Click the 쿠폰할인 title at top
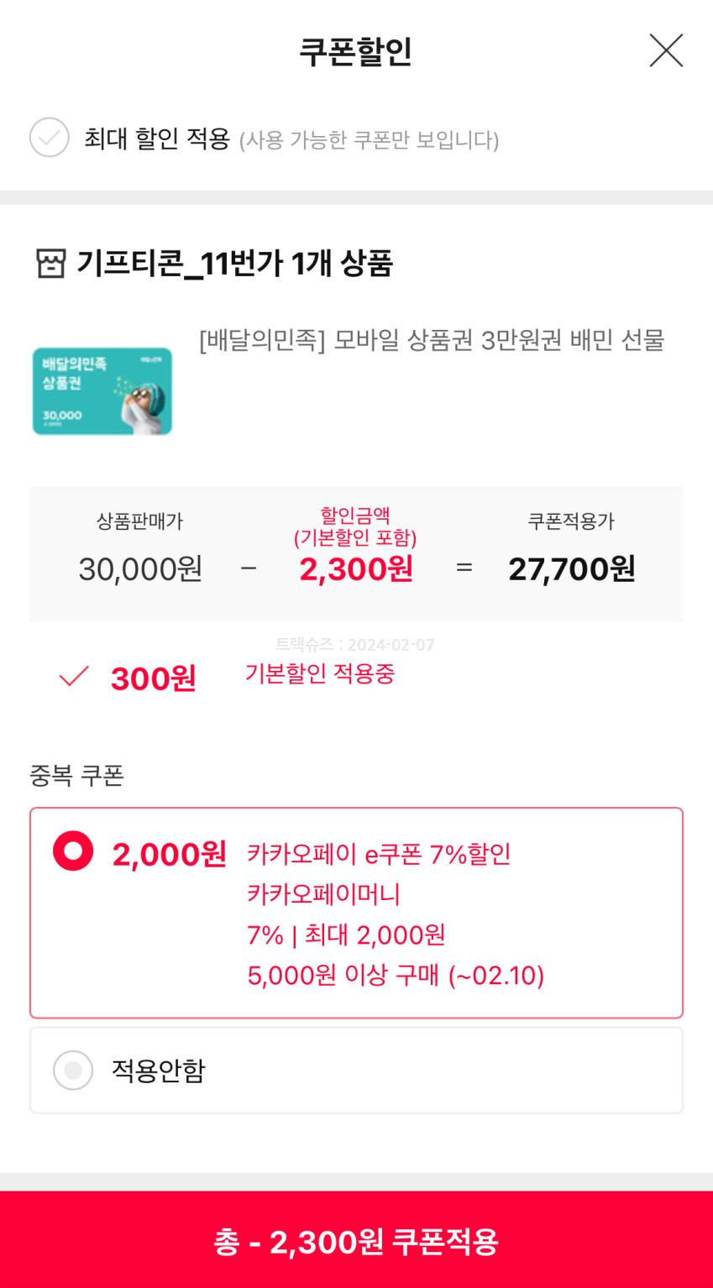The image size is (713, 1288). [356, 51]
